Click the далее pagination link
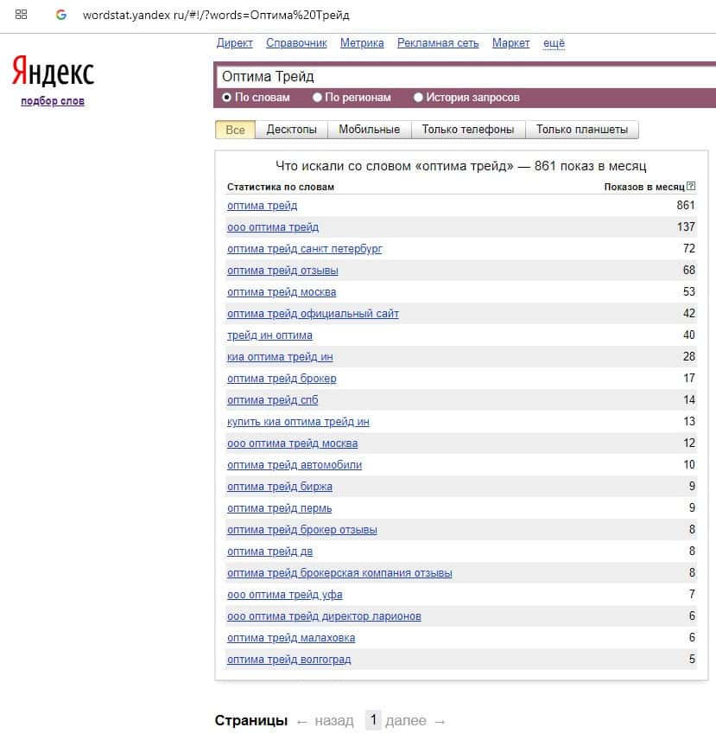The image size is (716, 740). [x=406, y=721]
